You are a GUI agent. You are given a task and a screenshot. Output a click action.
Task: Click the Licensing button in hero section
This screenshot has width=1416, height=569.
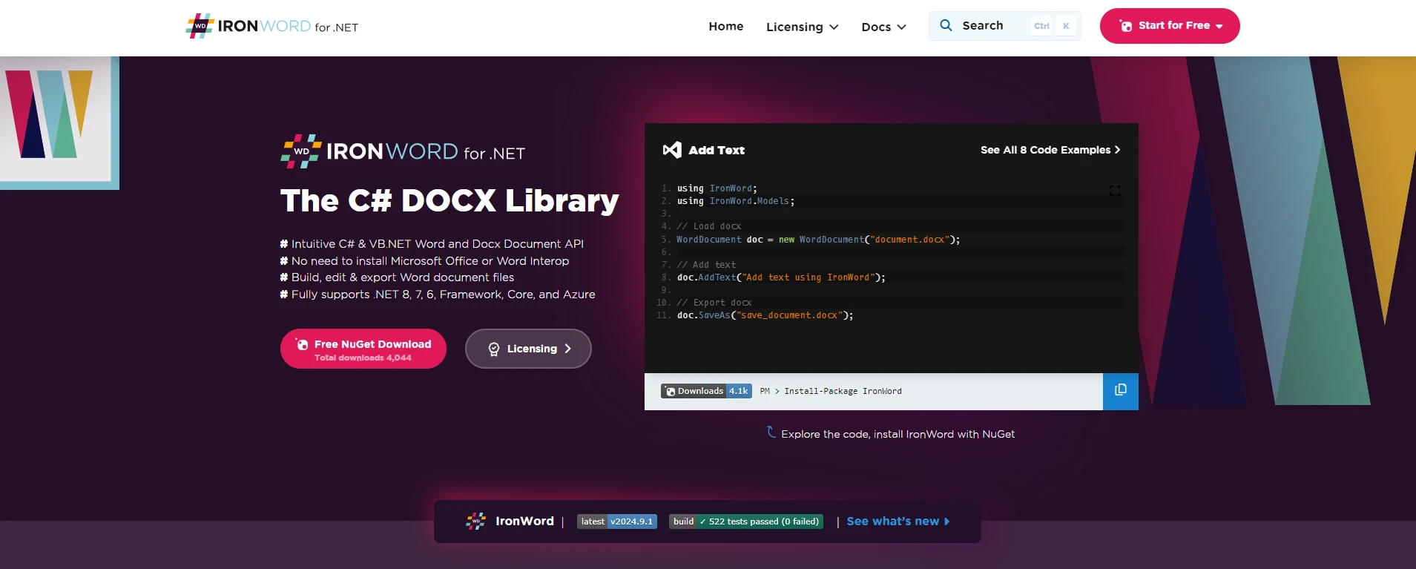click(527, 349)
